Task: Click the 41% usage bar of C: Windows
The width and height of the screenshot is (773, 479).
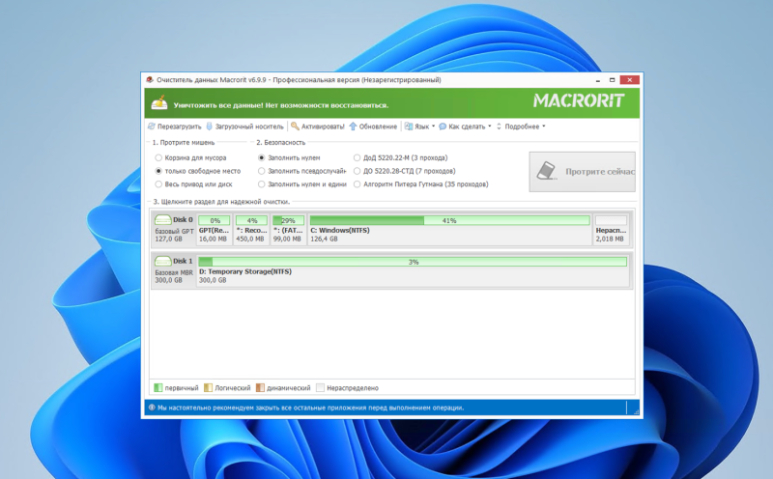Action: point(449,220)
